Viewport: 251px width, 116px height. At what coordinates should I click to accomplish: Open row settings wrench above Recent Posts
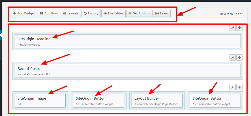click(233, 57)
